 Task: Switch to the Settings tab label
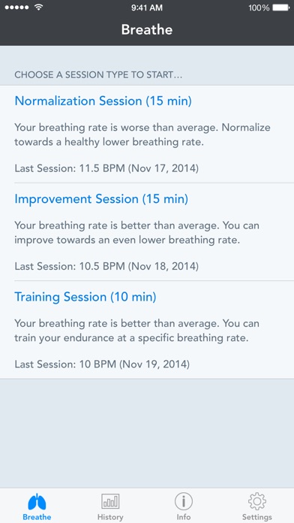click(257, 517)
